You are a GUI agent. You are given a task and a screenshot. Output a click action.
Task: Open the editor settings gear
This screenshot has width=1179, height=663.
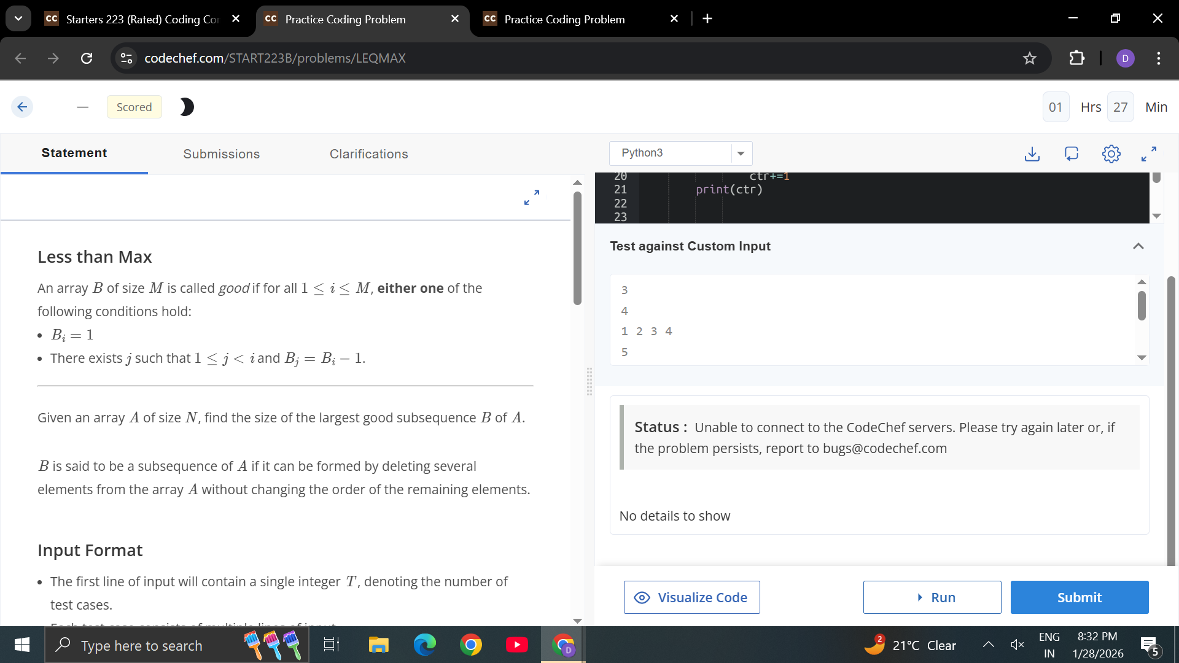[x=1111, y=153]
